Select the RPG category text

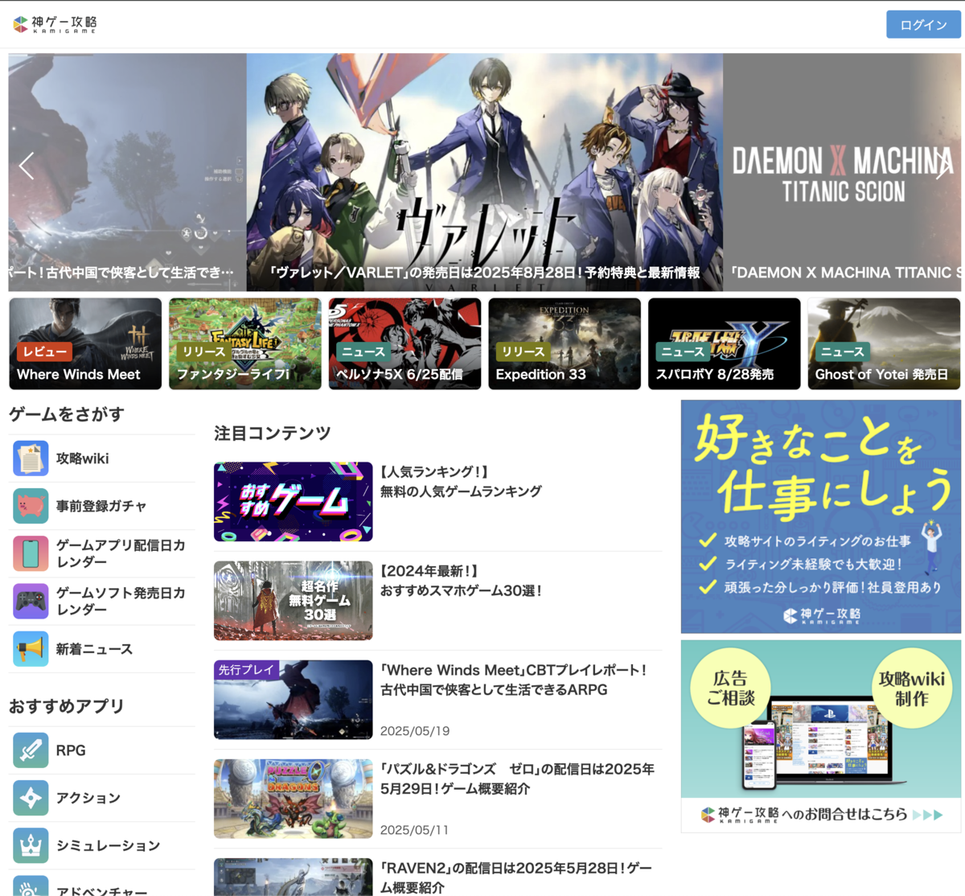(71, 750)
